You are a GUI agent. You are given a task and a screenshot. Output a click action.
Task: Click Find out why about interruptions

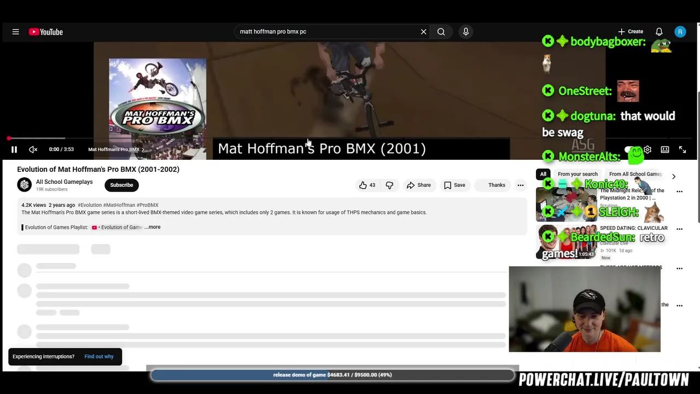(x=99, y=357)
